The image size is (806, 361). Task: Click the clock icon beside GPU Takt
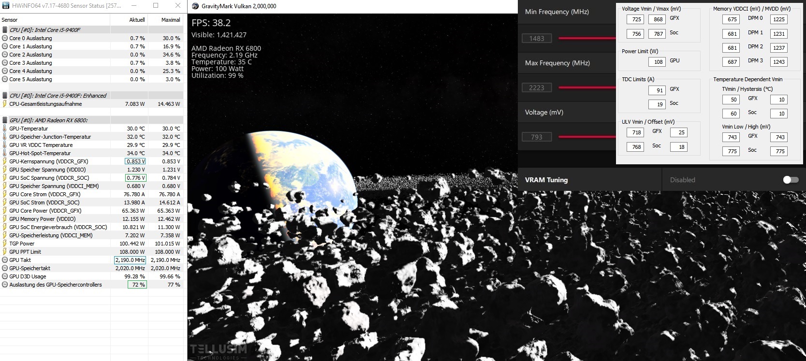pos(5,260)
